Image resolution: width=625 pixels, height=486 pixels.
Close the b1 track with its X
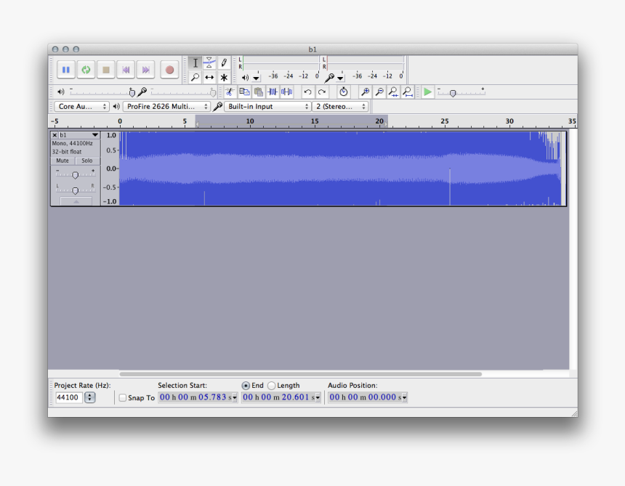pos(55,135)
